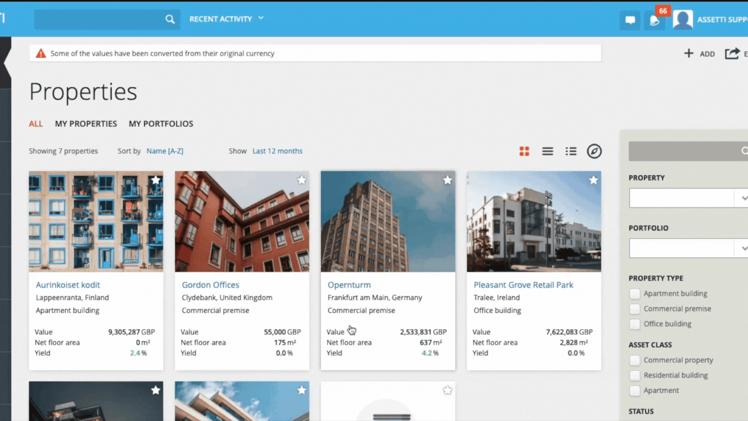The image size is (748, 421).
Task: Check the Apartment asset class
Action: point(635,390)
